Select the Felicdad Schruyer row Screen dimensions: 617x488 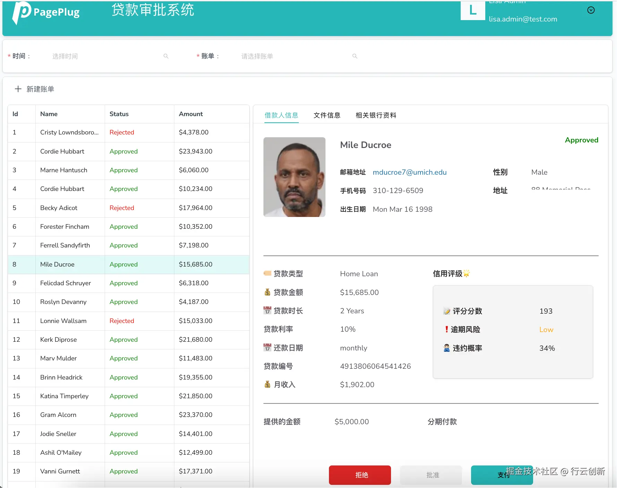point(129,283)
